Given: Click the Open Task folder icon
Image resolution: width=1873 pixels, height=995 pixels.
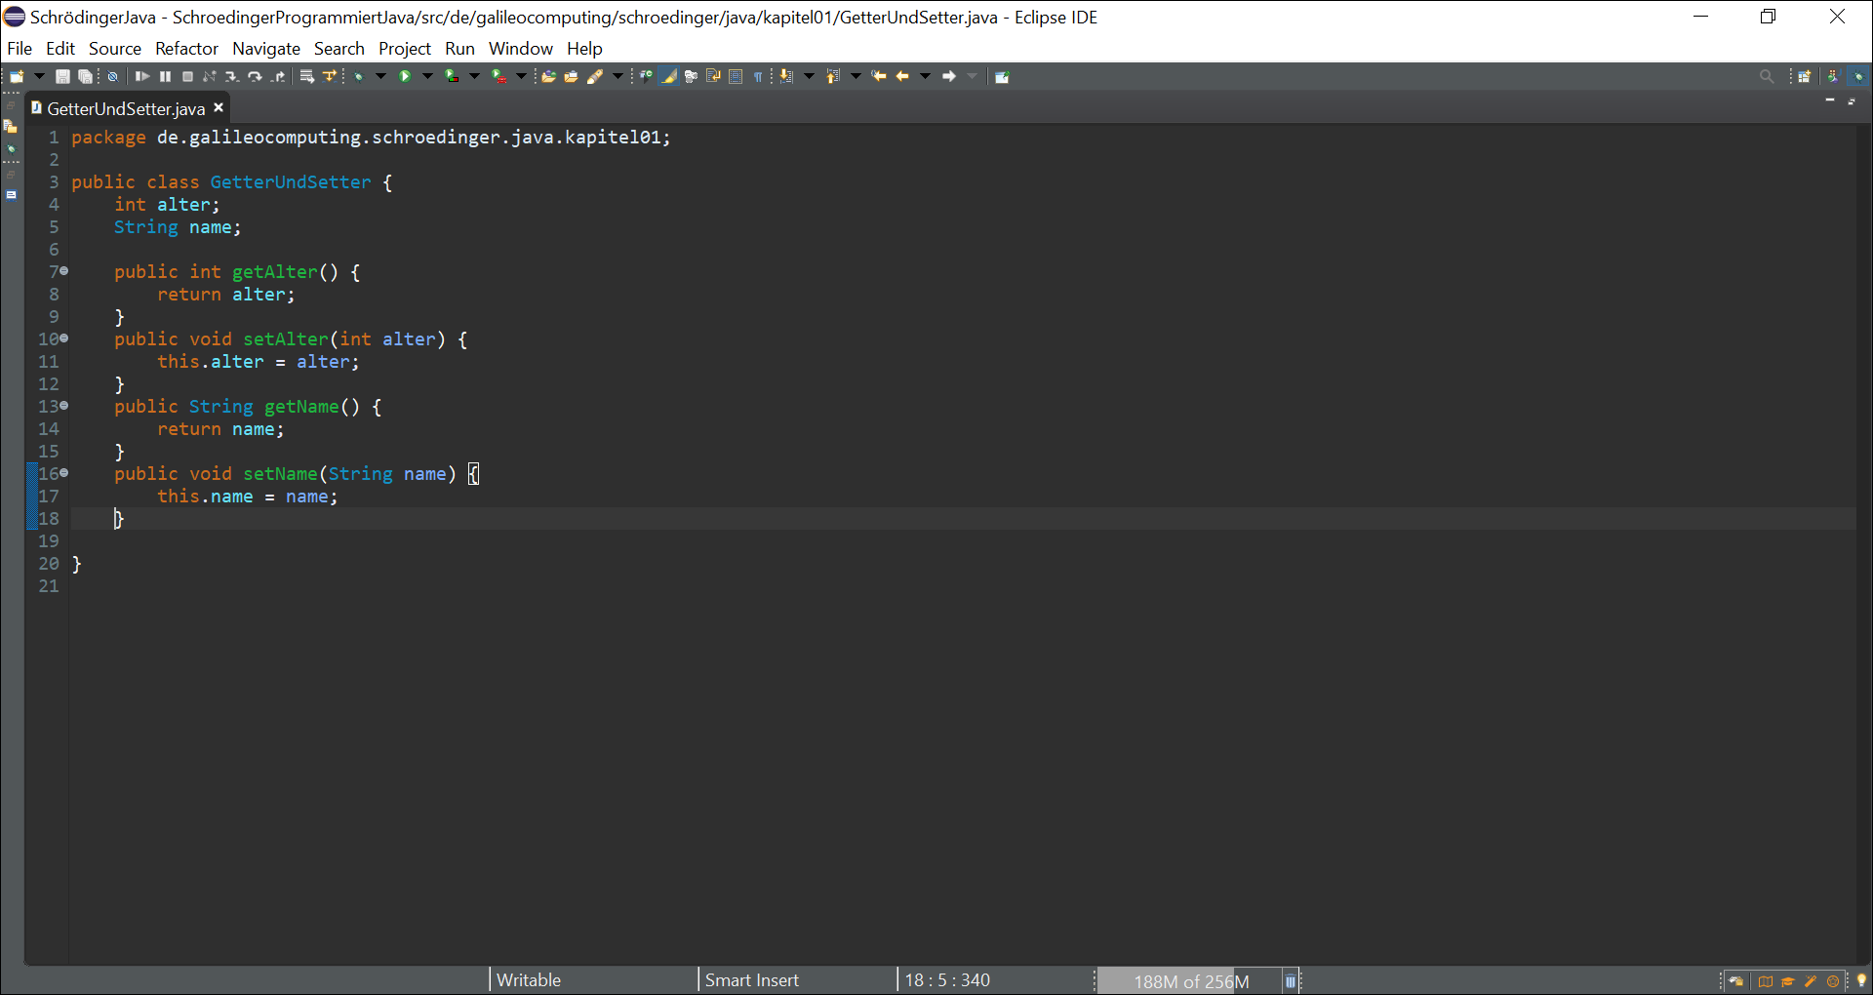Looking at the screenshot, I should click(571, 76).
